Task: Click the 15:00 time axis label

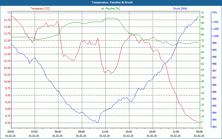Action: click(x=129, y=132)
